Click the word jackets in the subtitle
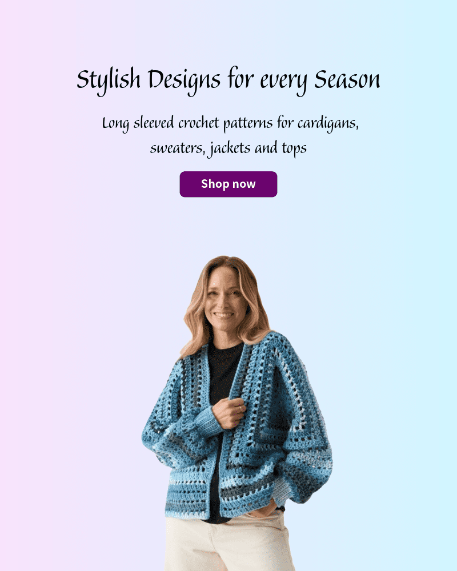 (230, 148)
